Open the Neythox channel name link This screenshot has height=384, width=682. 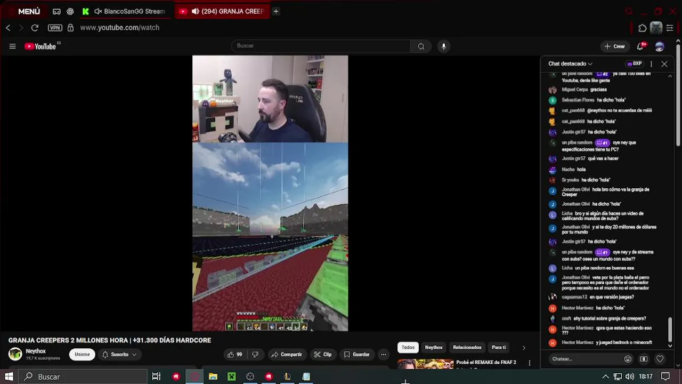[36, 351]
